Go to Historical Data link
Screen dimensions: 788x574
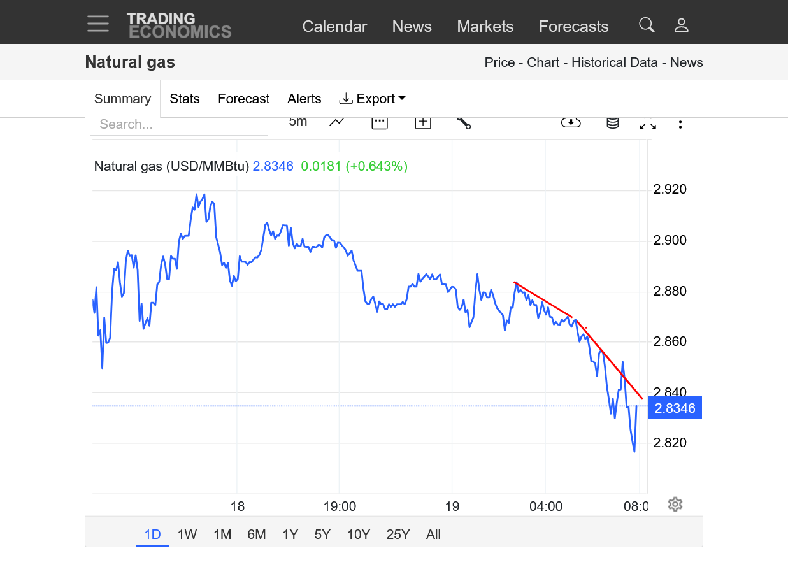tap(616, 62)
